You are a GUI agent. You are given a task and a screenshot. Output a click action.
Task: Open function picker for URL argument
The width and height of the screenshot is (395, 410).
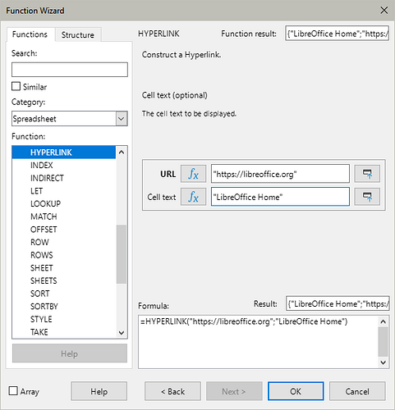click(x=193, y=174)
